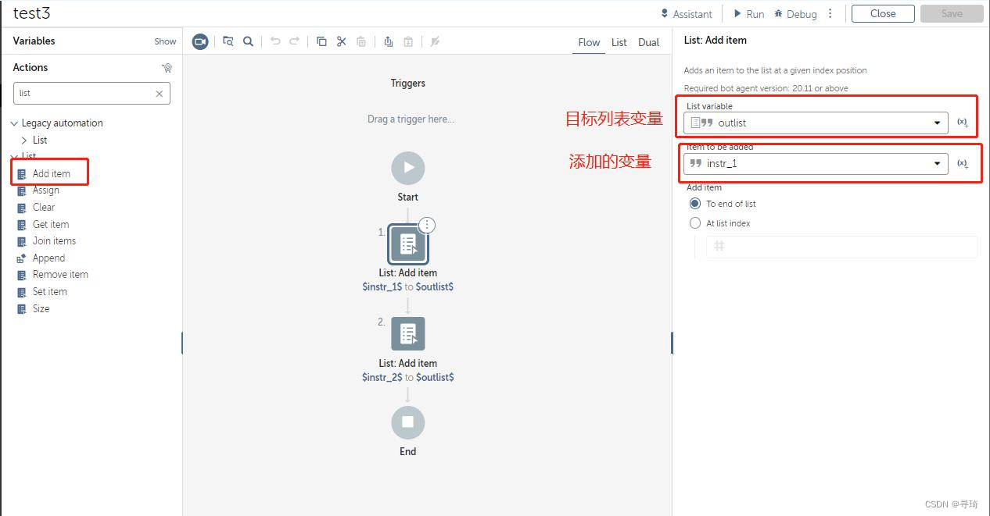
Task: Insert a variable using the (x) icon beside outlist
Action: click(963, 123)
